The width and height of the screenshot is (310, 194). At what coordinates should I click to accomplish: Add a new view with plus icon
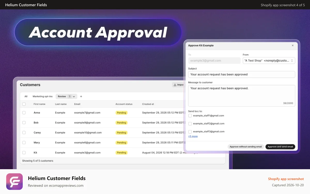click(81, 96)
